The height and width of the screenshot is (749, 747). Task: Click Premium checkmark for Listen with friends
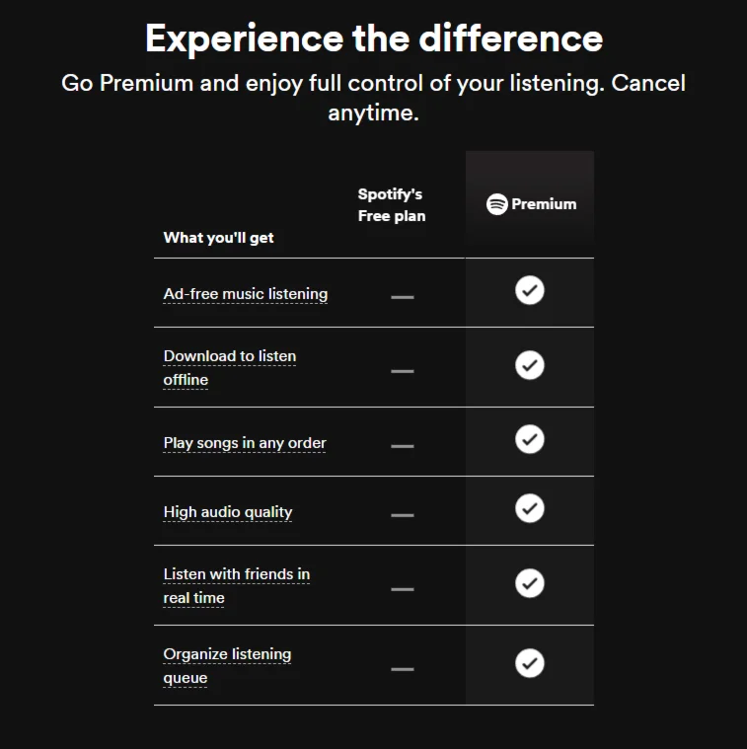click(530, 583)
